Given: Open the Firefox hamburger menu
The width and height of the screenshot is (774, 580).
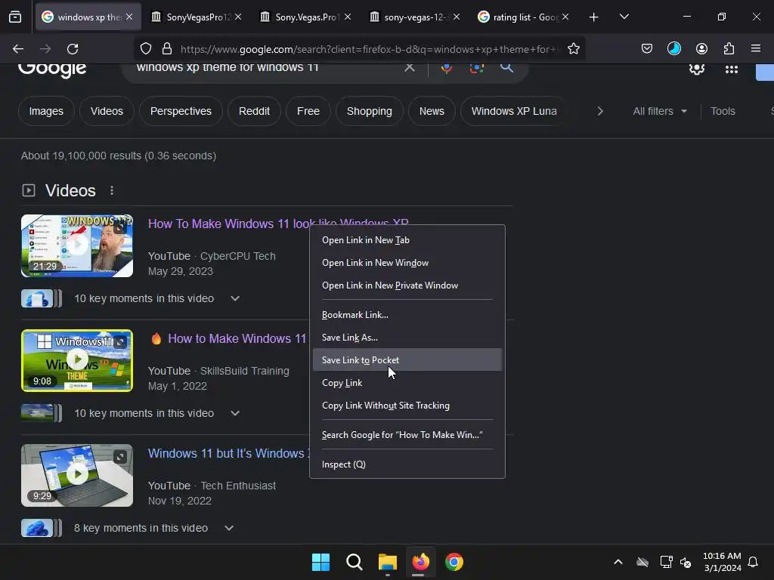Looking at the screenshot, I should 756,49.
